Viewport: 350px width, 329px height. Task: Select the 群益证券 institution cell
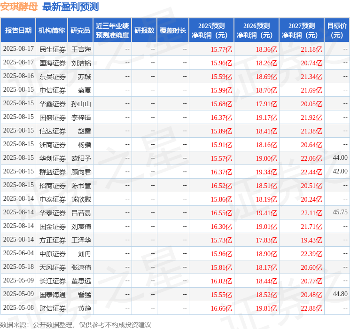tap(53, 172)
